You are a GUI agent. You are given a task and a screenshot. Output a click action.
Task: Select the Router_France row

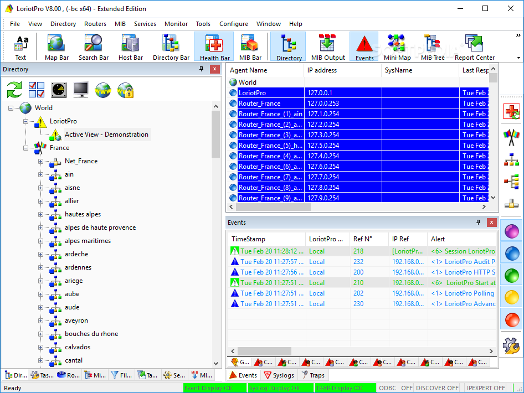pyautogui.click(x=358, y=104)
